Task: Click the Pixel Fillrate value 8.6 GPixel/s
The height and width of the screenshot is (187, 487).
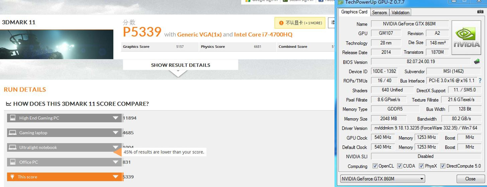Action: point(389,100)
